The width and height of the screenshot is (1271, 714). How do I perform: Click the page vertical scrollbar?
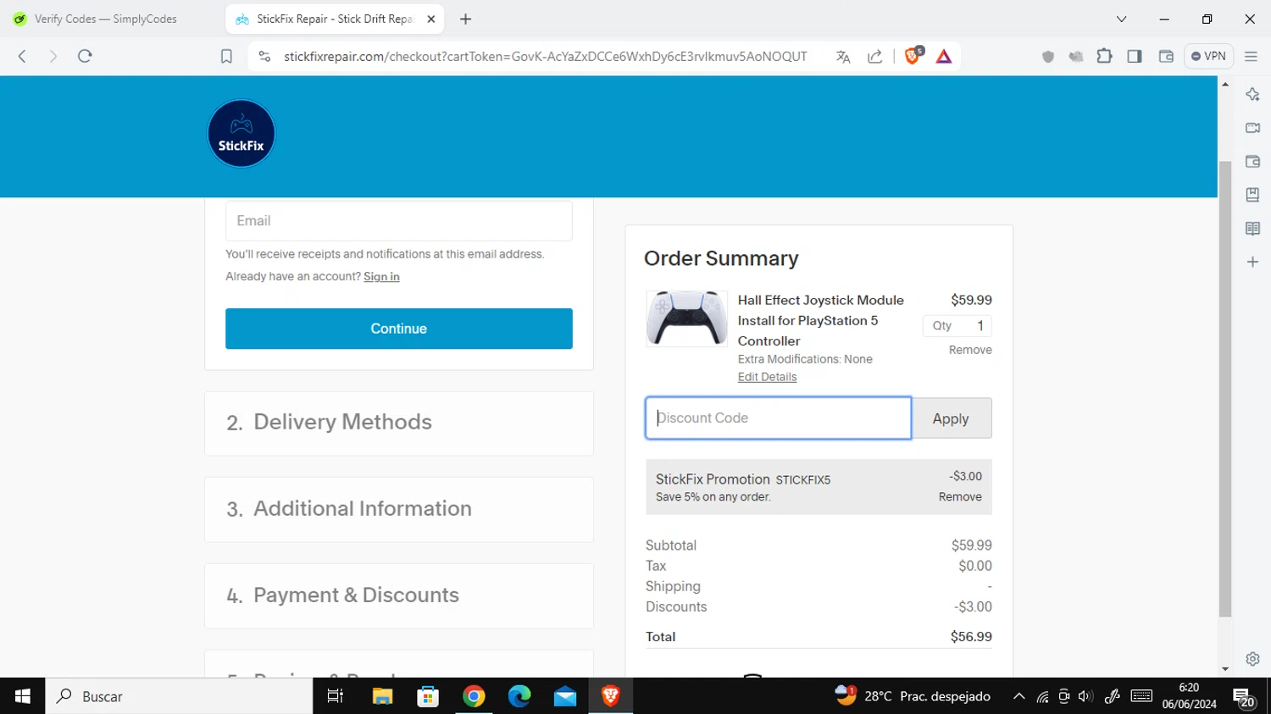[x=1224, y=390]
